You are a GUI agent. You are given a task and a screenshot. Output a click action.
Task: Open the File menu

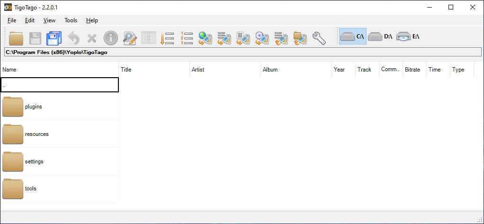pos(12,20)
